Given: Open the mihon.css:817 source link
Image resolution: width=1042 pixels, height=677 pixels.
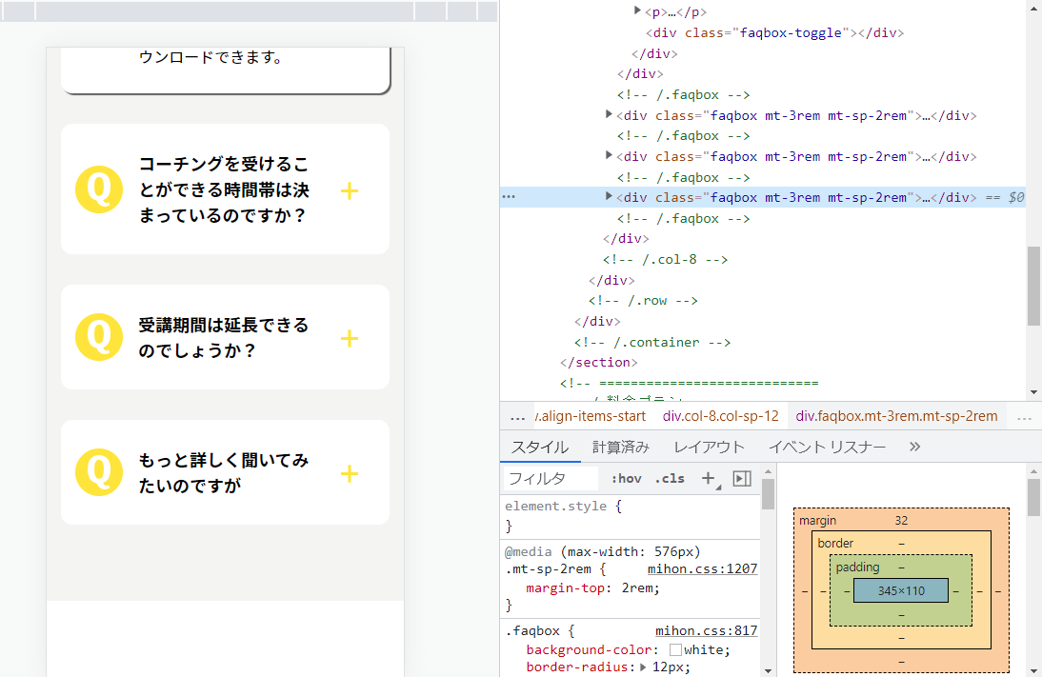Looking at the screenshot, I should click(x=706, y=630).
